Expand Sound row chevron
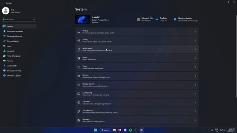The height and width of the screenshot is (133, 237). pos(196,41)
